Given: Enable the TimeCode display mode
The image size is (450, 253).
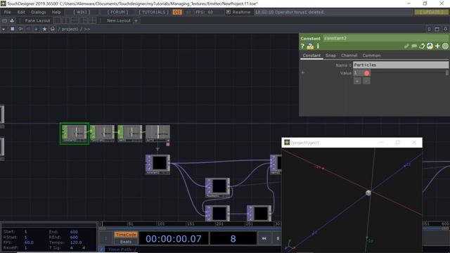Looking at the screenshot, I should (126, 235).
